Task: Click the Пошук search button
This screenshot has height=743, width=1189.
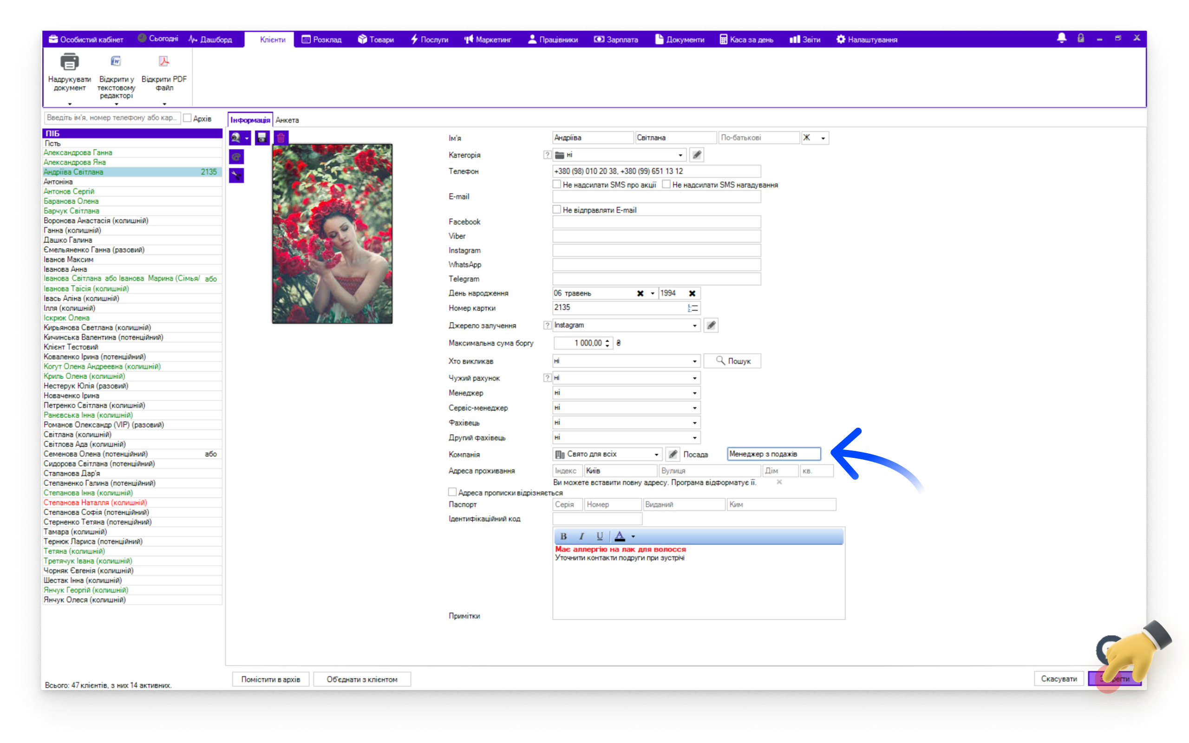Action: [732, 361]
